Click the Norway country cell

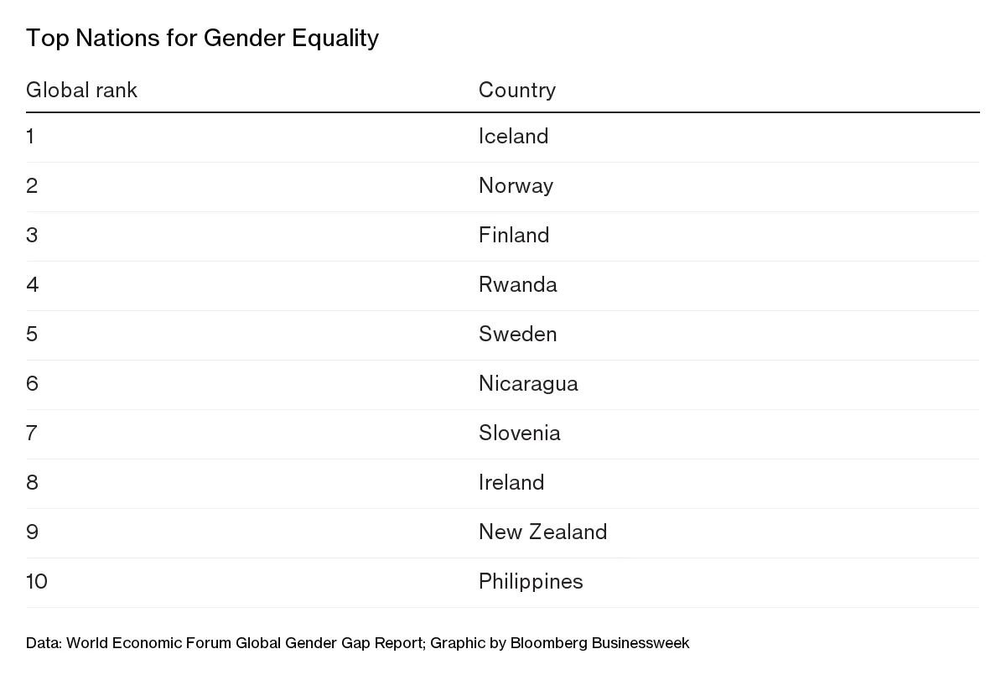click(516, 185)
